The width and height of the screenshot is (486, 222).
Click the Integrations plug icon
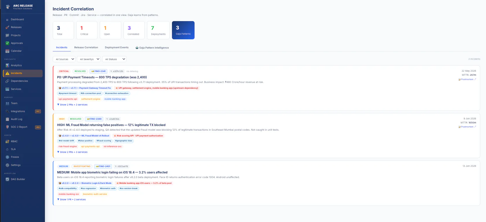[7, 111]
